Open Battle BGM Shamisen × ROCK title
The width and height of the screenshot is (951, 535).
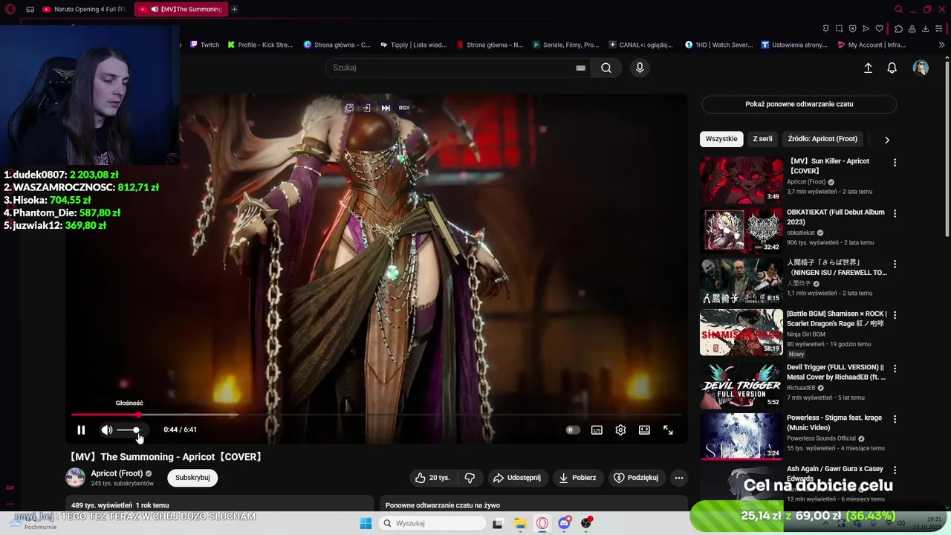coord(837,319)
